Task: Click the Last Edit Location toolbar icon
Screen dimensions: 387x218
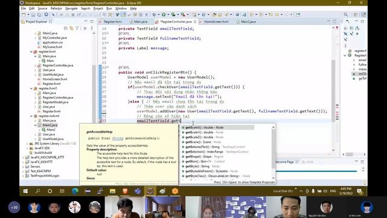Action: point(271,15)
